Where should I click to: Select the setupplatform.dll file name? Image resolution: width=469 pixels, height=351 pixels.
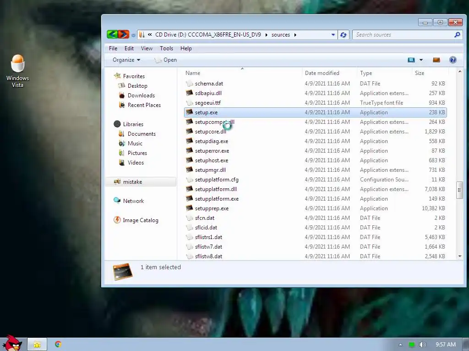216,189
